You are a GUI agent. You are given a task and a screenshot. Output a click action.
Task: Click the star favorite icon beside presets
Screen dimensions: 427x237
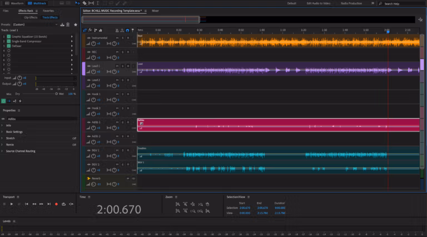pos(76,24)
